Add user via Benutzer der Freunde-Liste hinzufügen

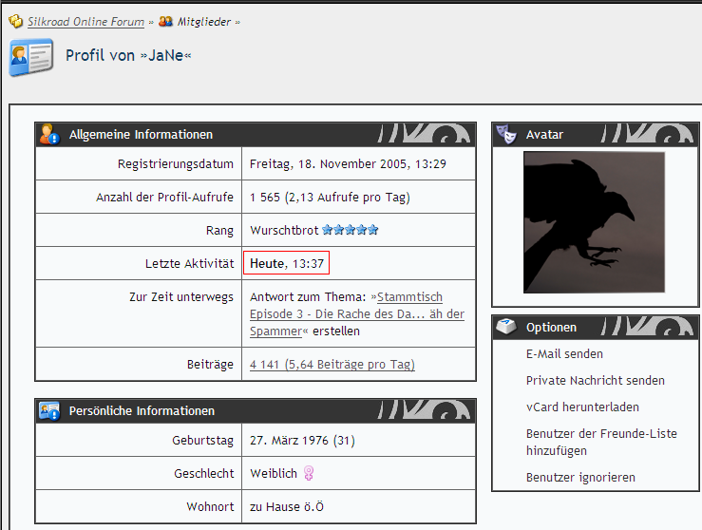pyautogui.click(x=601, y=442)
